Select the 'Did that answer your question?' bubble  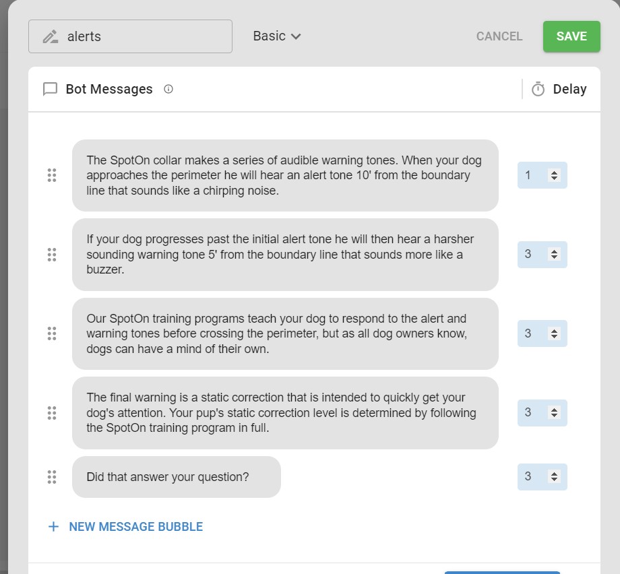(x=177, y=477)
